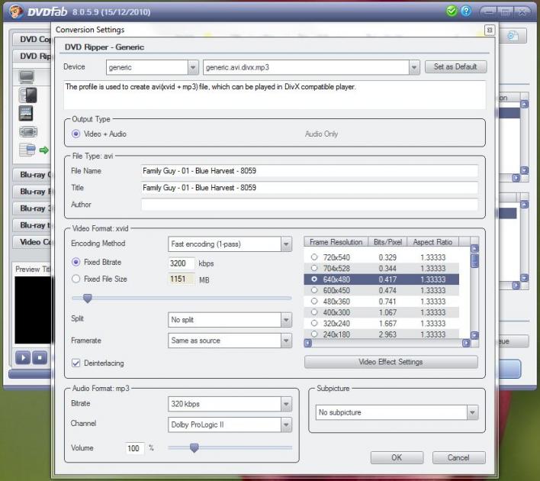
Task: Click the Set as Default button
Action: click(455, 67)
